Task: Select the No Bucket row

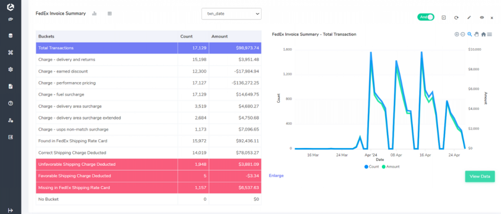Action: (x=149, y=199)
